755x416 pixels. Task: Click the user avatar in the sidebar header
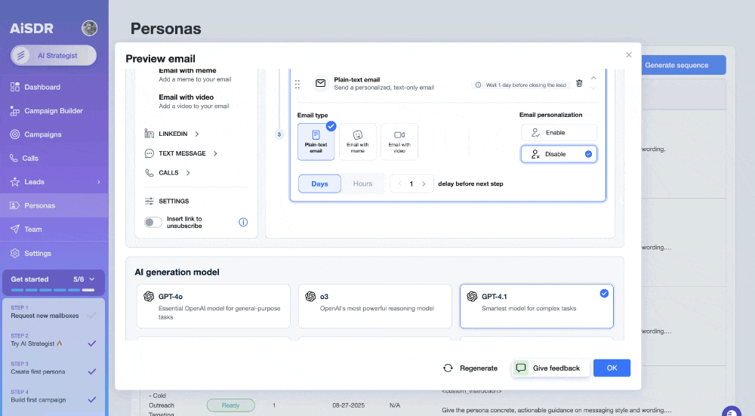tap(89, 29)
